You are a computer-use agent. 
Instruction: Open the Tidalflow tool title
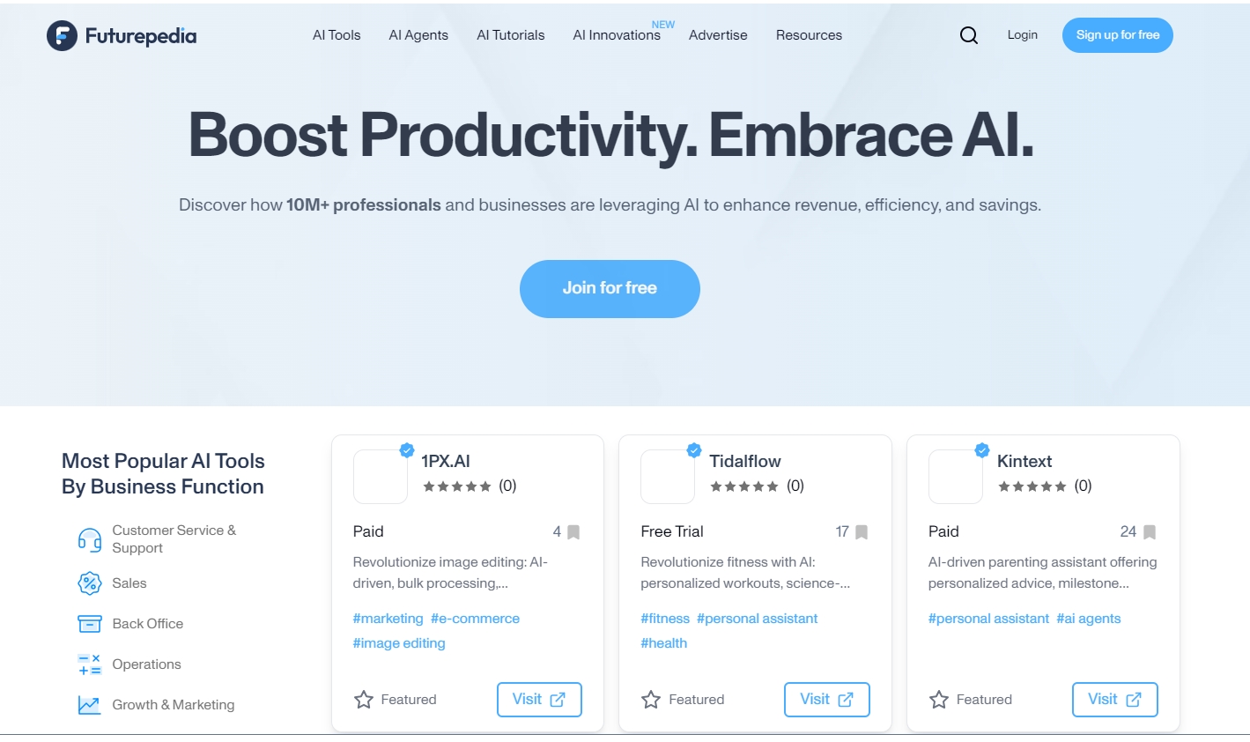point(745,462)
